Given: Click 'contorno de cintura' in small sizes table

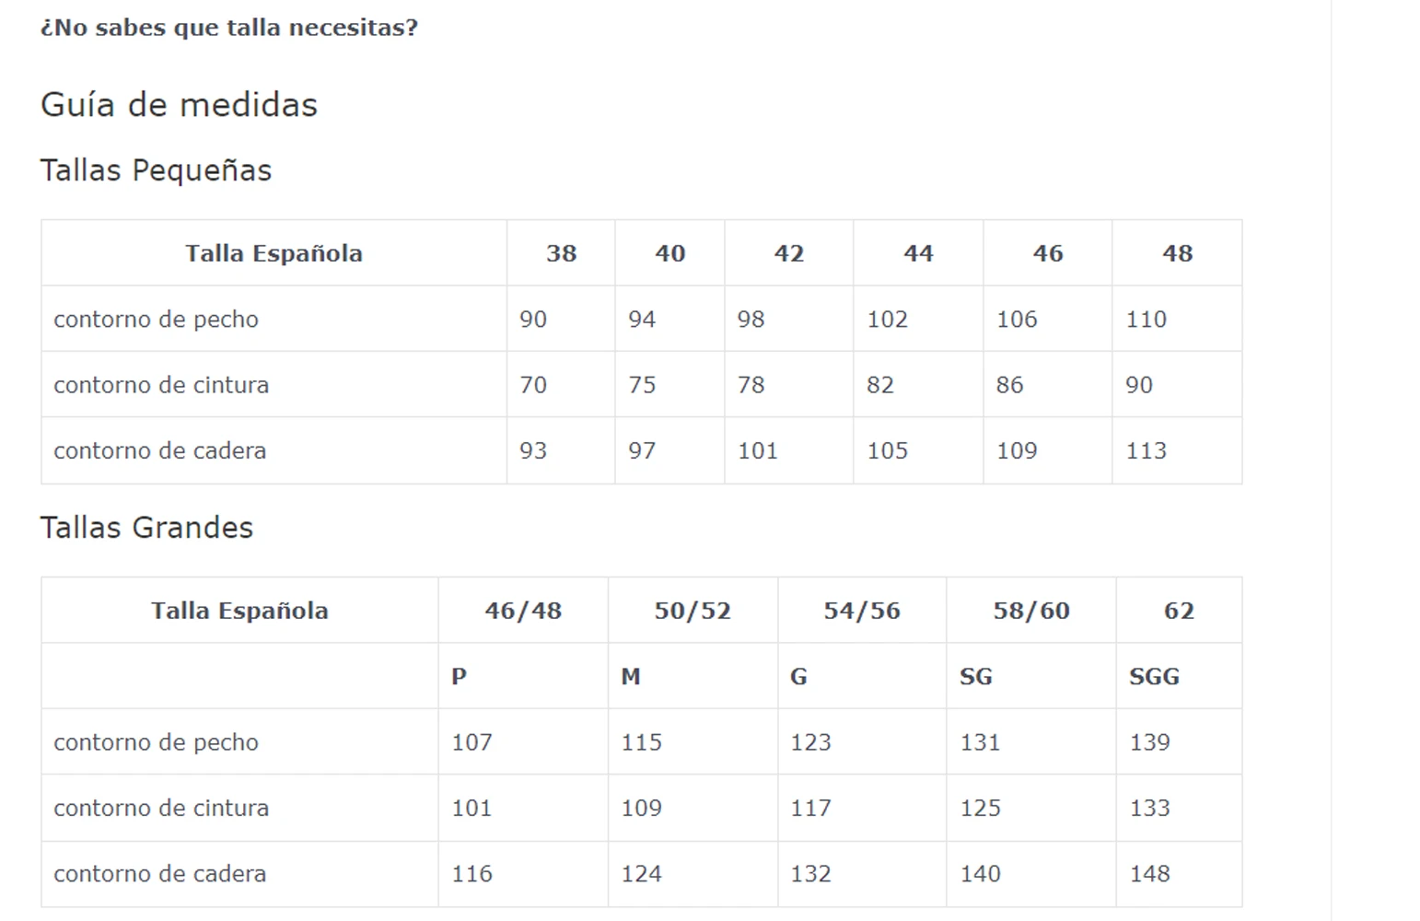Looking at the screenshot, I should [161, 385].
